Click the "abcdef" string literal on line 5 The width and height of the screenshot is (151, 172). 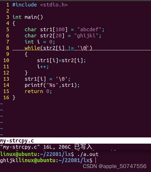click(x=89, y=30)
